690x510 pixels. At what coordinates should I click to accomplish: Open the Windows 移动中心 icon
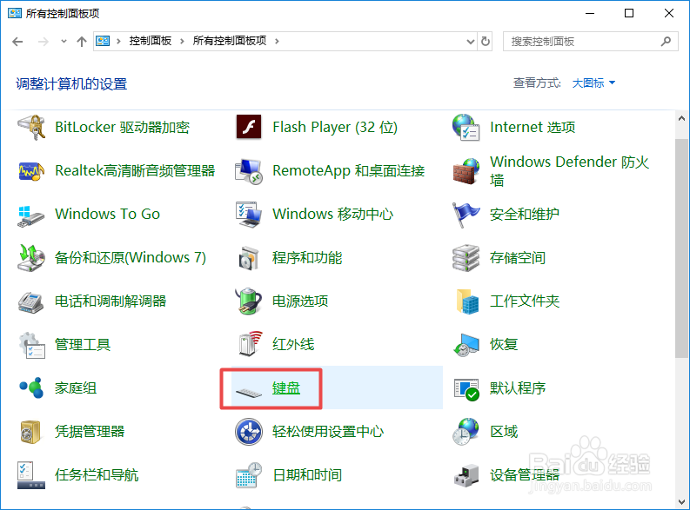tap(249, 215)
